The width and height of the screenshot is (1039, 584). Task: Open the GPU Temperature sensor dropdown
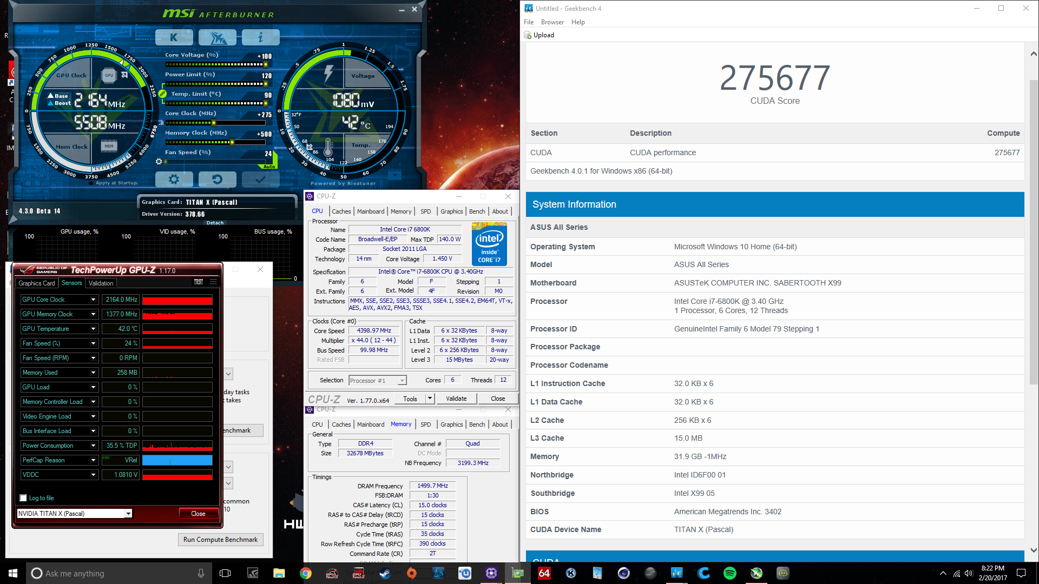(x=93, y=329)
